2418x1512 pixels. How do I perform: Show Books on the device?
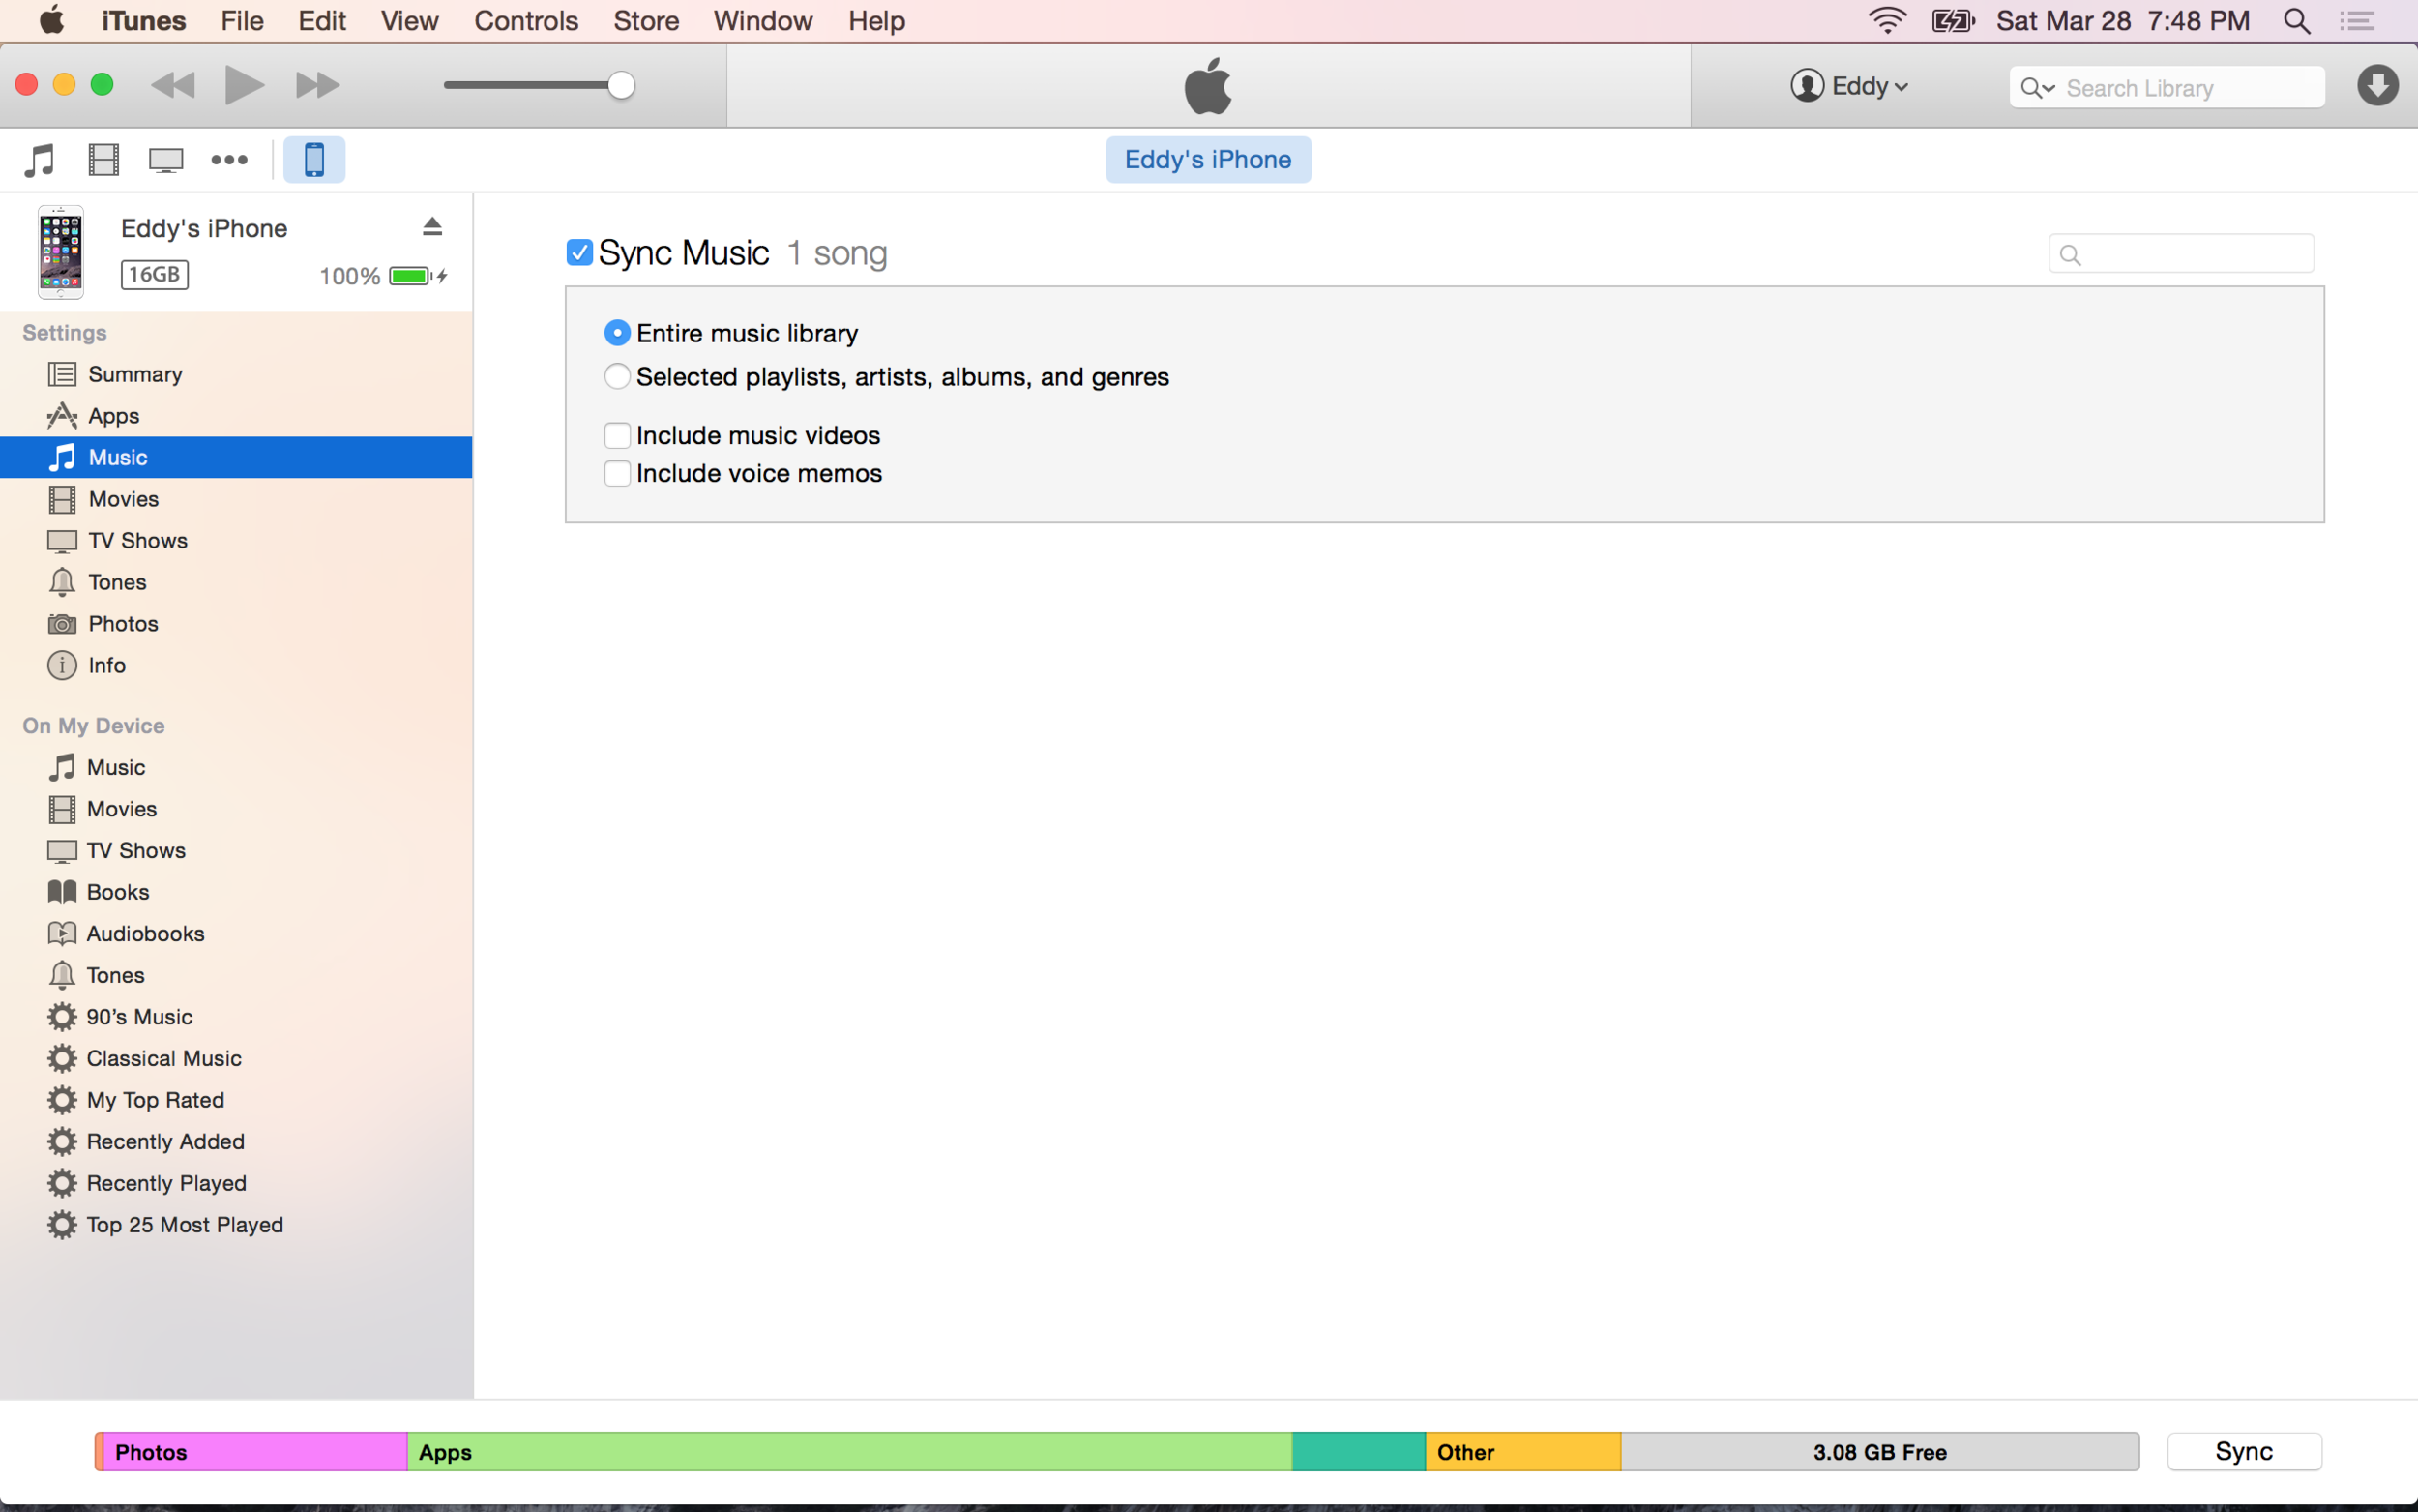[x=236, y=892]
